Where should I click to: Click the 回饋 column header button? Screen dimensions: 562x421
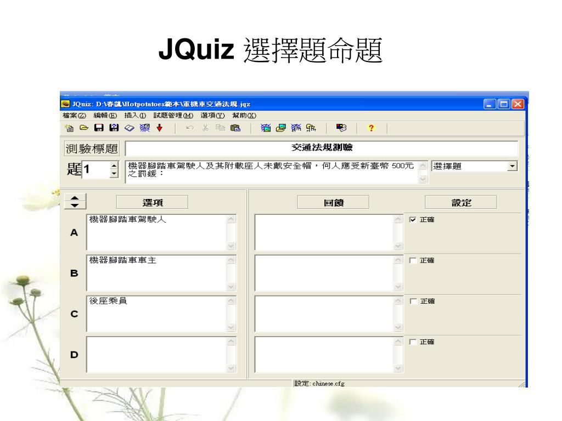pyautogui.click(x=333, y=202)
